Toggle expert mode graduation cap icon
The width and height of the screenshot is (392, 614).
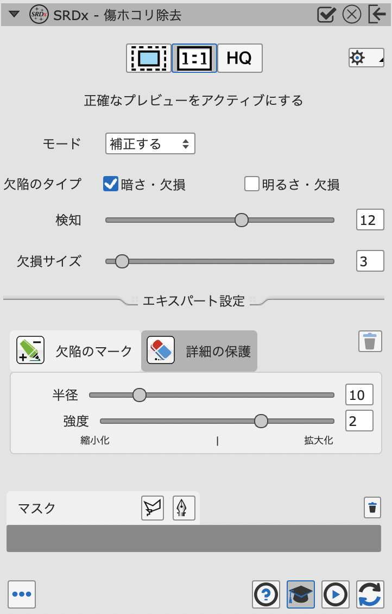301,594
